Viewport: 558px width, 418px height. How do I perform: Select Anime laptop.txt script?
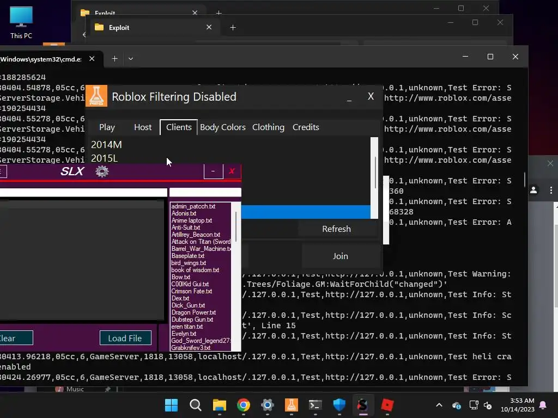(192, 220)
